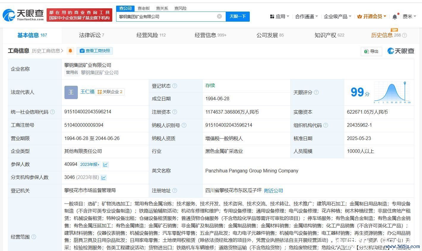Screen dimensions: 422x251
Task: Click English name Panzhihua Pangang Group Mining Company
Action: coord(252,171)
